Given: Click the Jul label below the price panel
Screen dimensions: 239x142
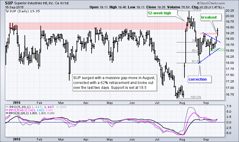Looking at the screenshot, I should 157,103.
